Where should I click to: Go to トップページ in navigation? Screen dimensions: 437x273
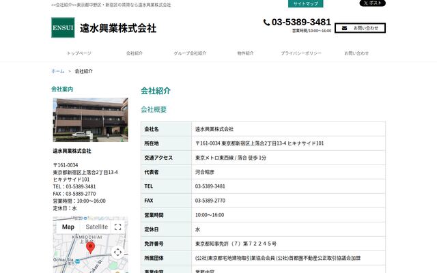79,53
